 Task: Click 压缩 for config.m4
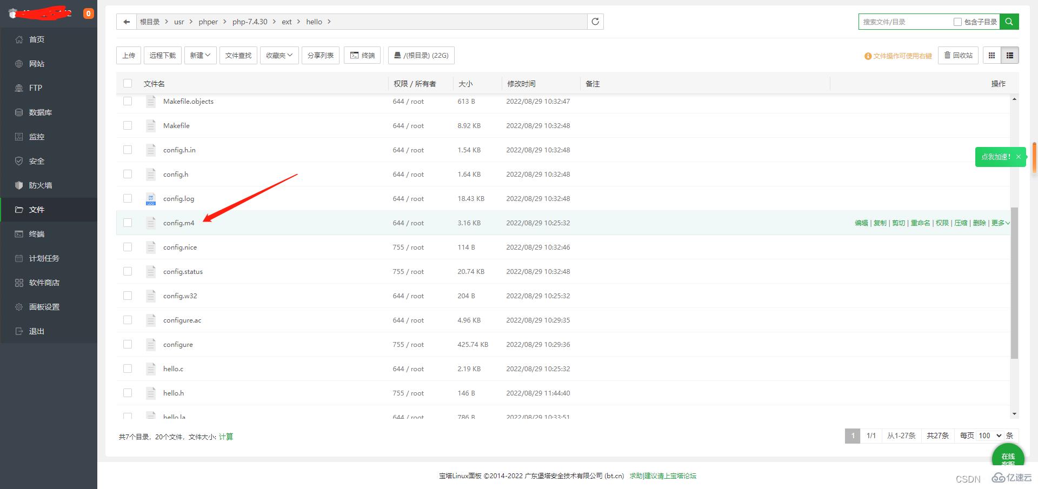[x=961, y=223]
